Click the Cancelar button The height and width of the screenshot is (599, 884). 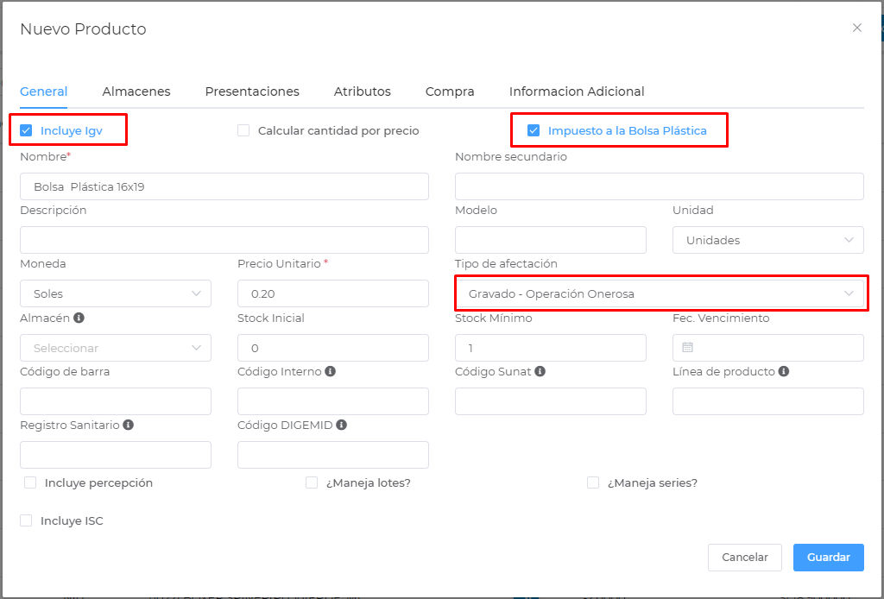click(x=745, y=558)
